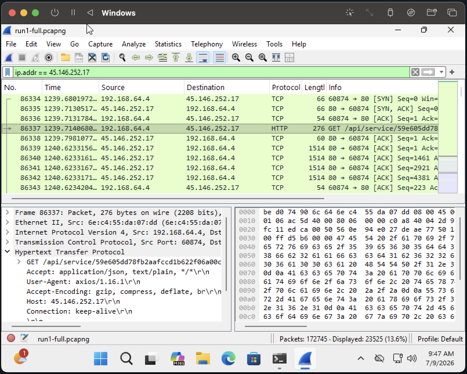
Task: Reload this capture file icon
Action: pyautogui.click(x=106, y=57)
